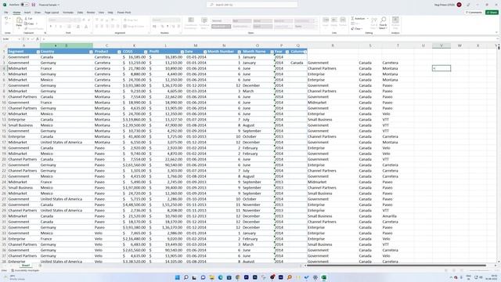Click the horizontal scrollbar thumb
The width and height of the screenshot is (501, 282).
click(x=395, y=266)
